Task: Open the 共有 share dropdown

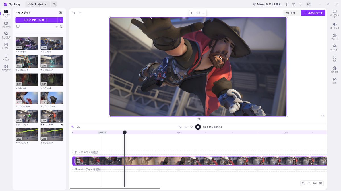Action: pos(292,13)
